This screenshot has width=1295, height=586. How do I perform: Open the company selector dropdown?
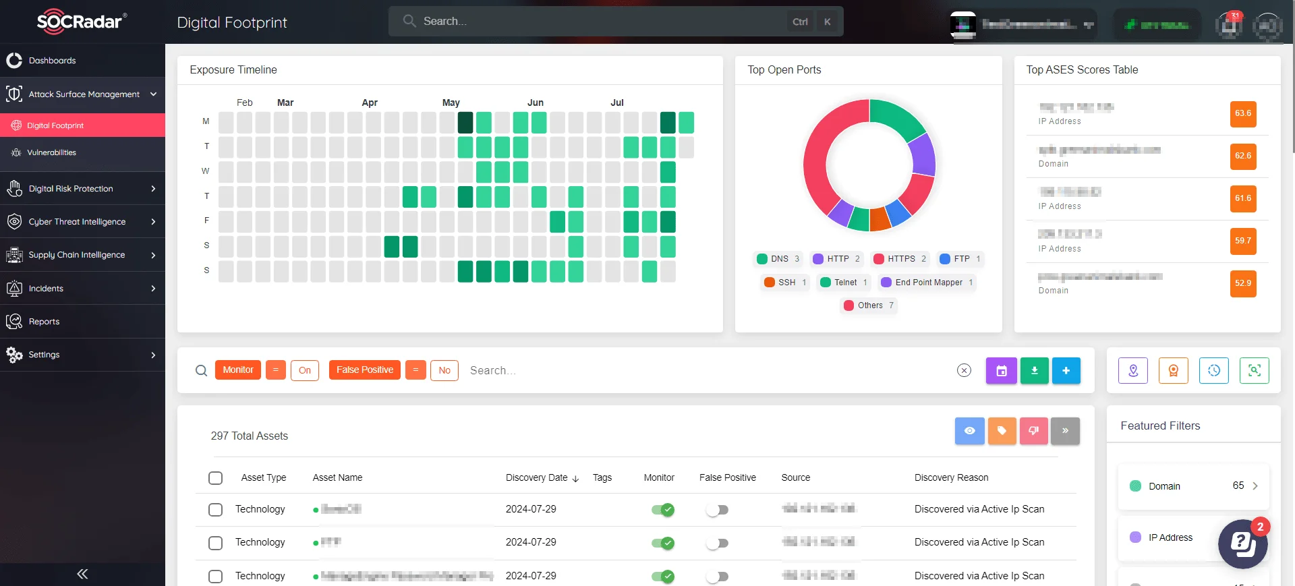pyautogui.click(x=1023, y=25)
